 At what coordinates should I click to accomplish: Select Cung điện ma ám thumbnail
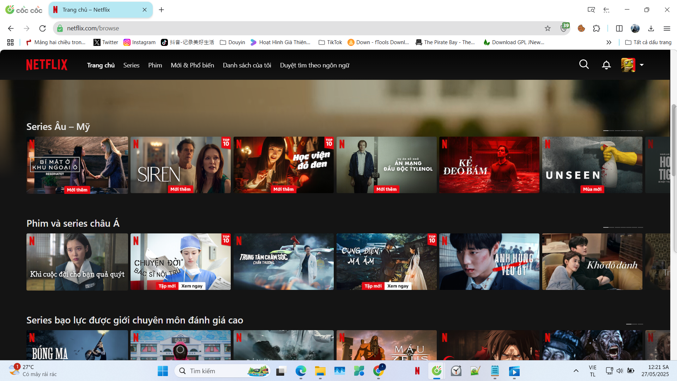coord(387,262)
